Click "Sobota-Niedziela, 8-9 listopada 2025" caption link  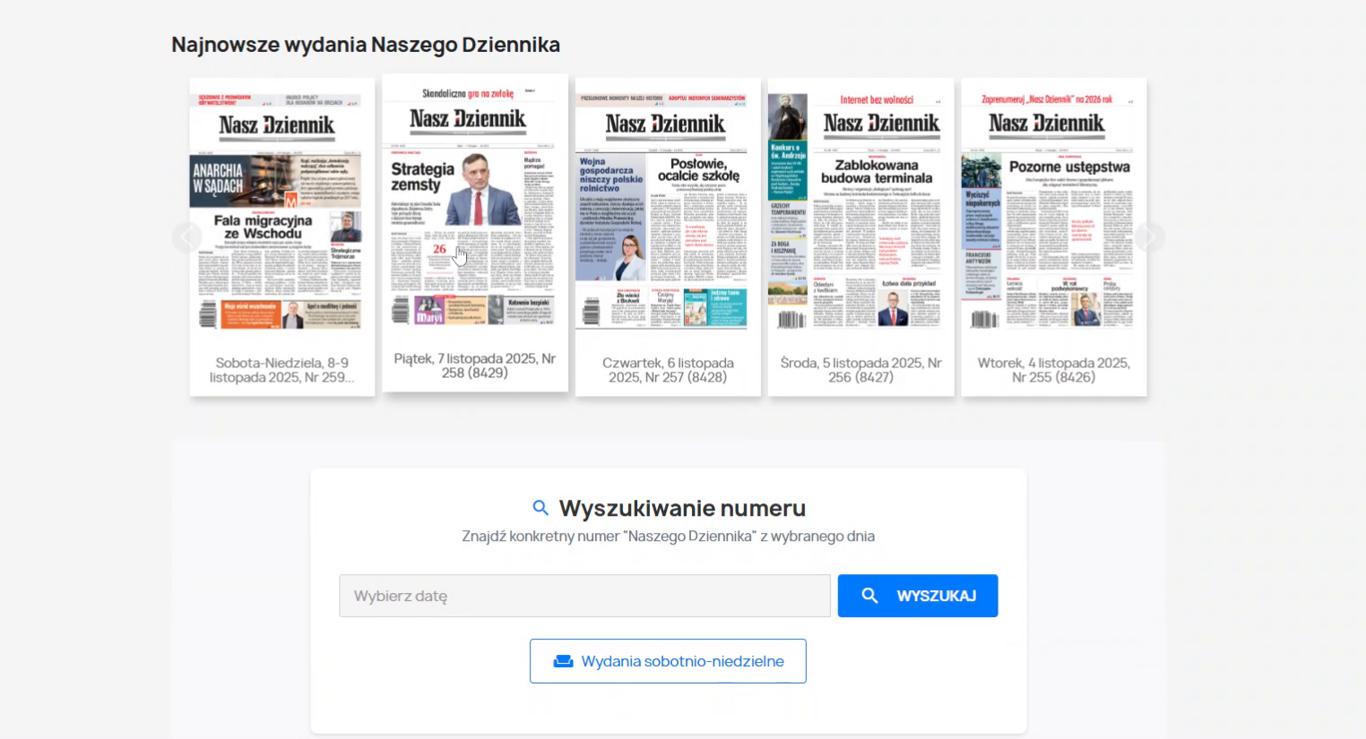coord(281,370)
